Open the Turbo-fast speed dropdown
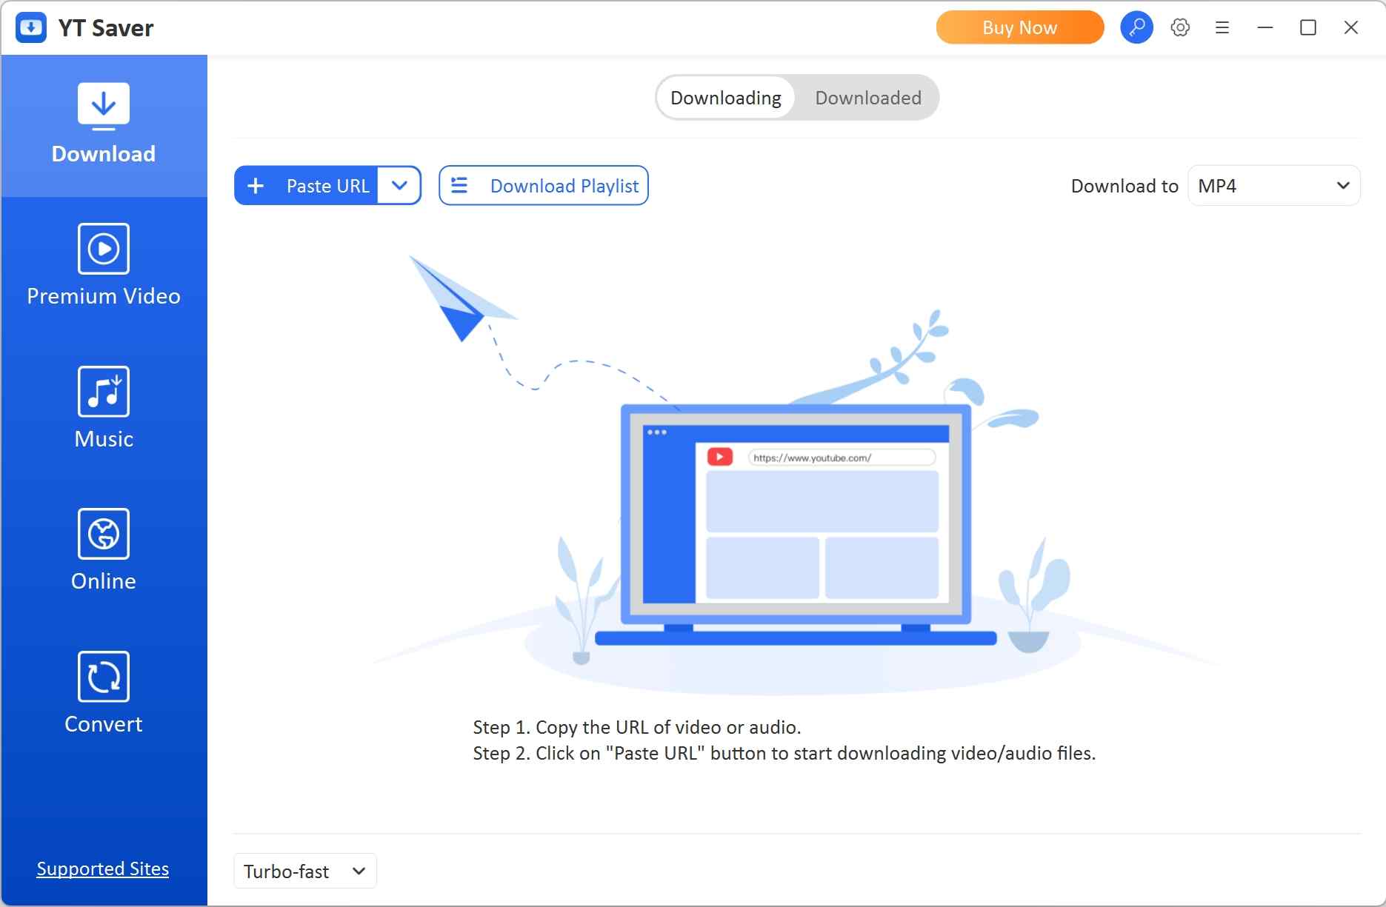Image resolution: width=1386 pixels, height=907 pixels. point(304,871)
